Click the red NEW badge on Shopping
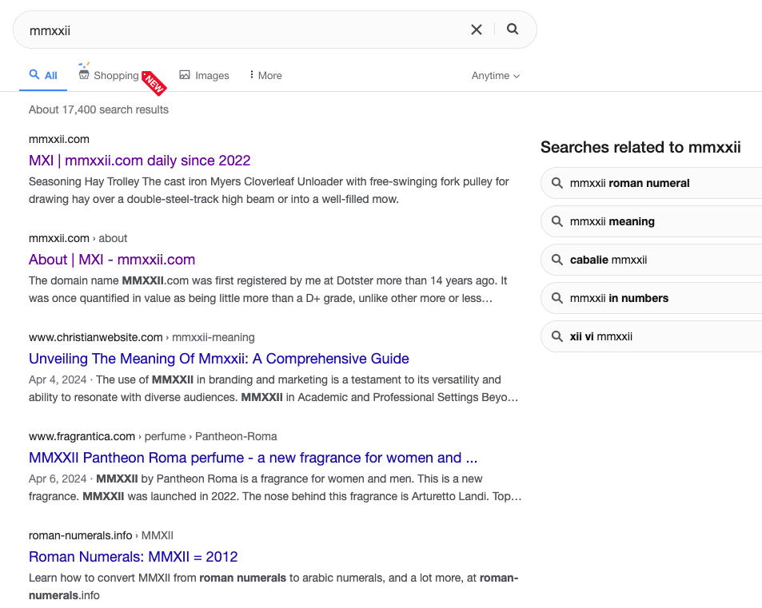762x608 pixels. click(154, 83)
